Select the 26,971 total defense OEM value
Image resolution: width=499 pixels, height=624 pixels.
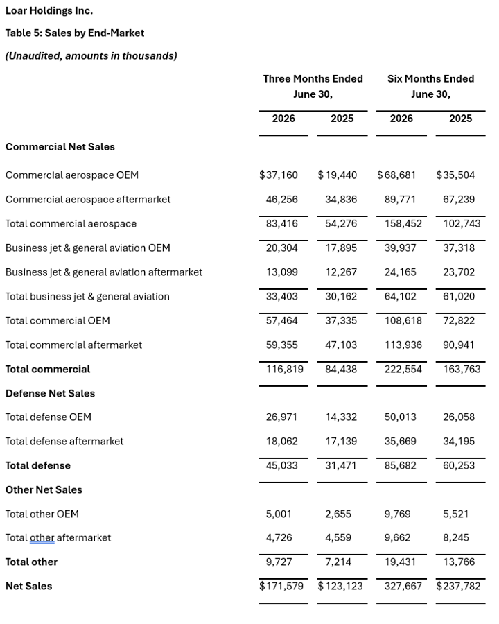tap(282, 417)
